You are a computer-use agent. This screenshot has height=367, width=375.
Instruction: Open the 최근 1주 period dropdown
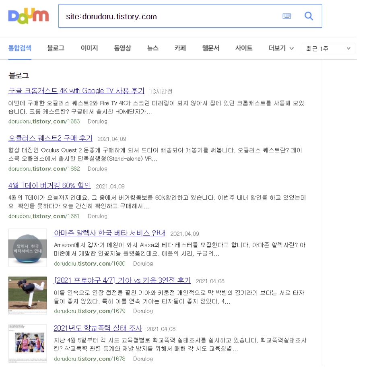328,49
